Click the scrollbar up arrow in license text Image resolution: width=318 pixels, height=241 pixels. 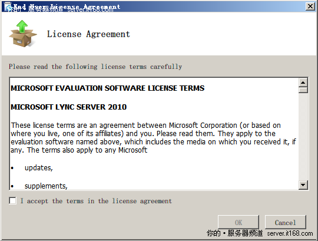click(x=303, y=82)
